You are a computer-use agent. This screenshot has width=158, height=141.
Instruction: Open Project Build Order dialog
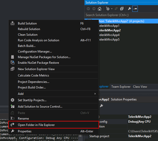(54, 87)
